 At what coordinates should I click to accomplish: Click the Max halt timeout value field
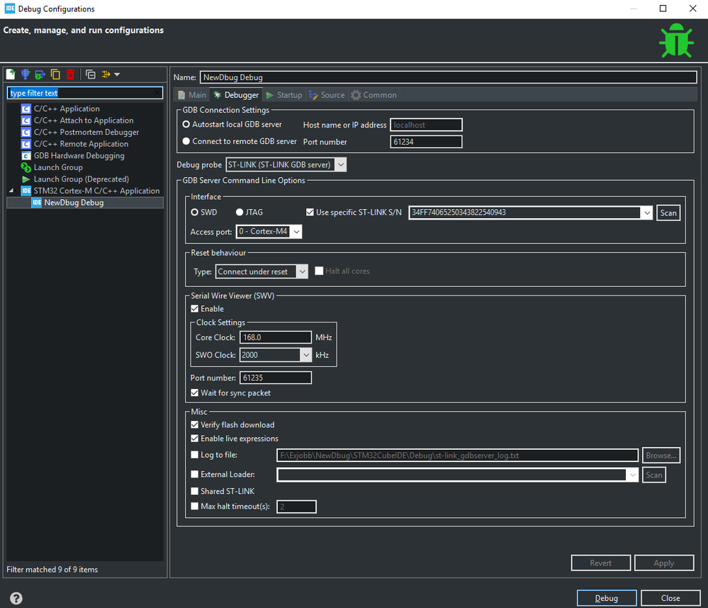coord(296,507)
